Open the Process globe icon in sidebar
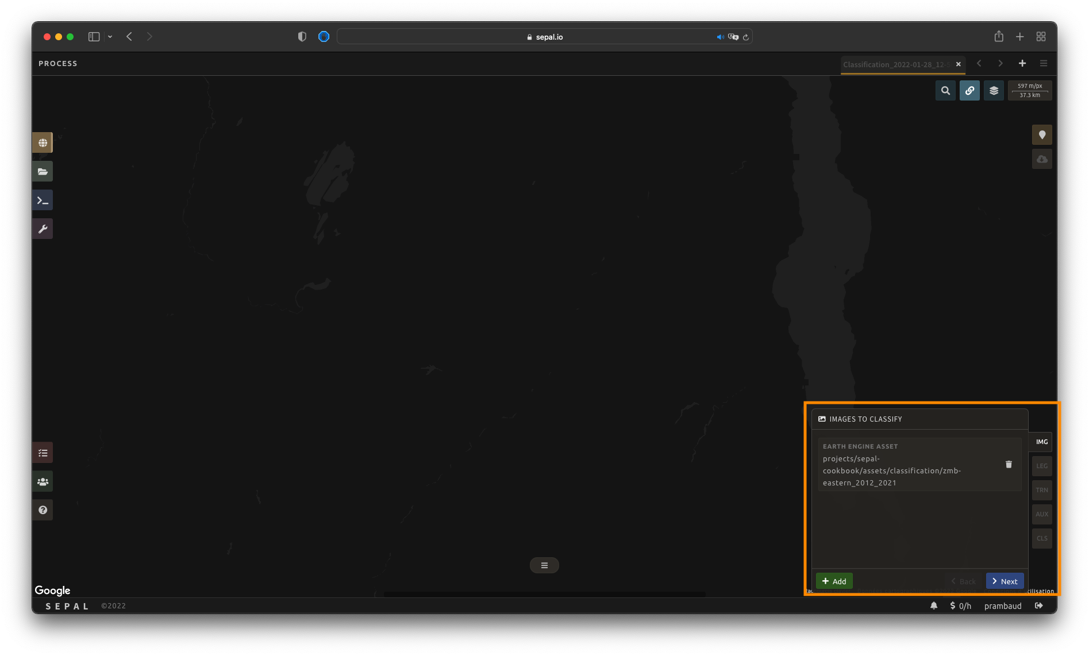Screen dimensions: 1089x656 43,142
